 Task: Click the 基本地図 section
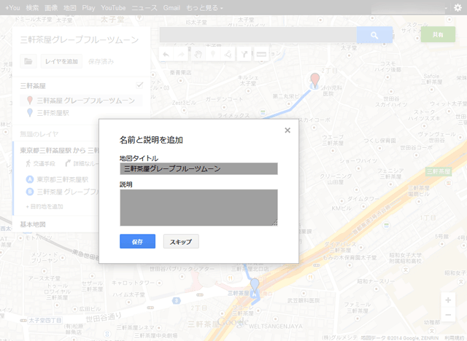point(33,224)
